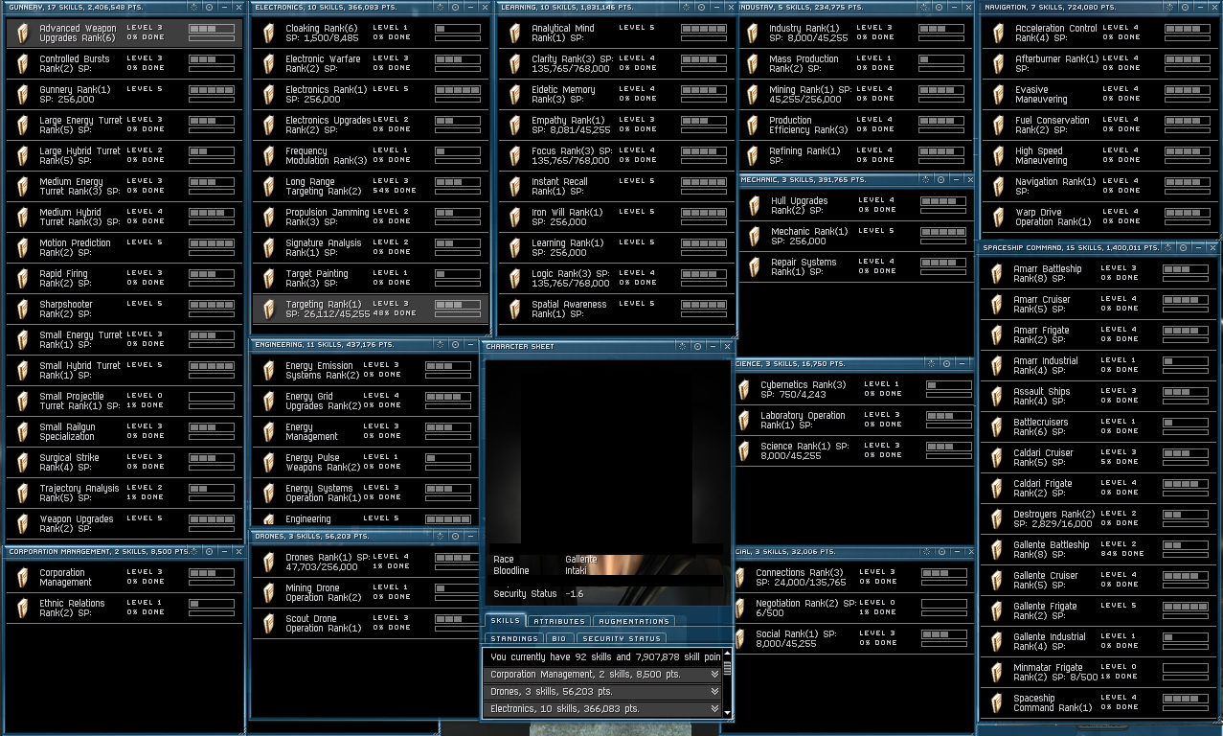Select the Spatial Awareness skill row
This screenshot has width=1223, height=736.
617,310
